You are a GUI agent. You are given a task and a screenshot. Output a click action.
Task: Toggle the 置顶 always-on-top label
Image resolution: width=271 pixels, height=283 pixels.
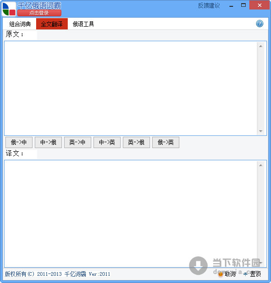click(x=255, y=274)
